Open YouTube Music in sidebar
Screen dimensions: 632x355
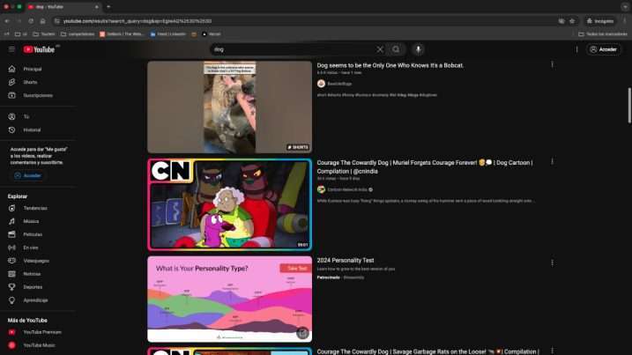(x=38, y=345)
